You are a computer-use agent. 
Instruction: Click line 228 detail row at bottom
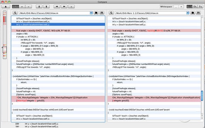point(37,124)
